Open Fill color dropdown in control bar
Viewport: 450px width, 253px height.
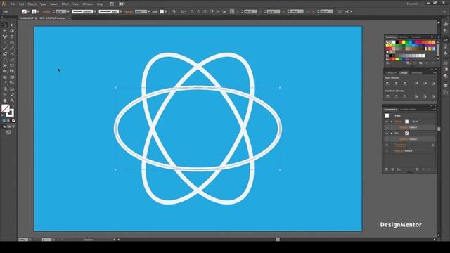click(28, 11)
